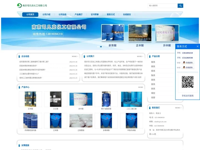The width and height of the screenshot is (200, 150).
Task: Click the 新癸酸 banner product image
Action: click(x=113, y=33)
